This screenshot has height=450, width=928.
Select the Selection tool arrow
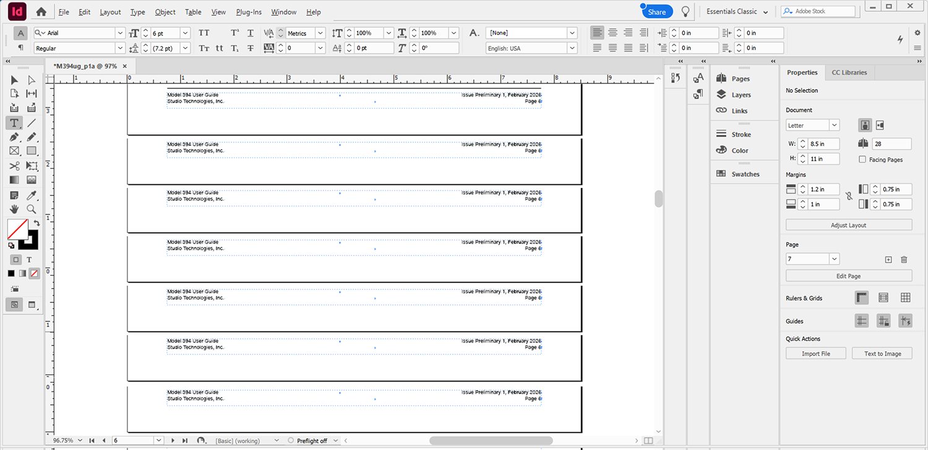pyautogui.click(x=14, y=80)
